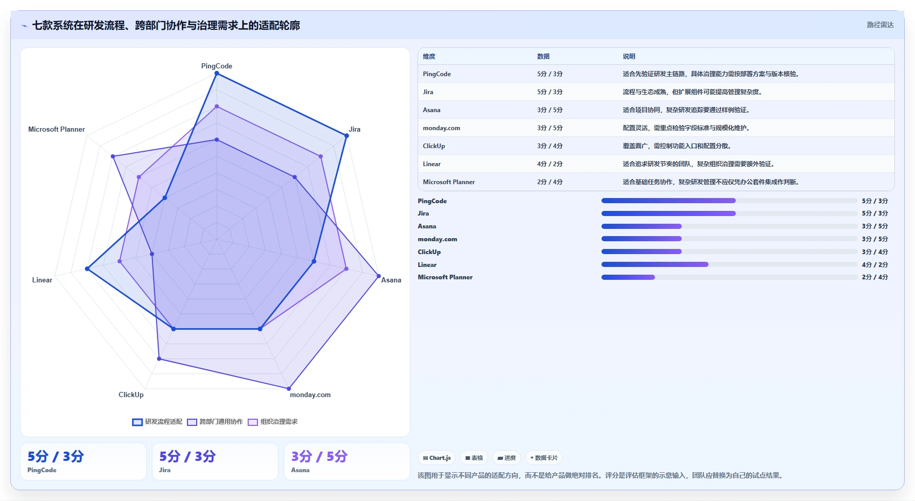Click PingCode in the table's first row
Viewport: 915px width, 501px height.
coord(437,74)
